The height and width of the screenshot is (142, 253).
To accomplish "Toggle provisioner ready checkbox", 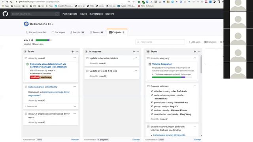I will [x=152, y=102].
